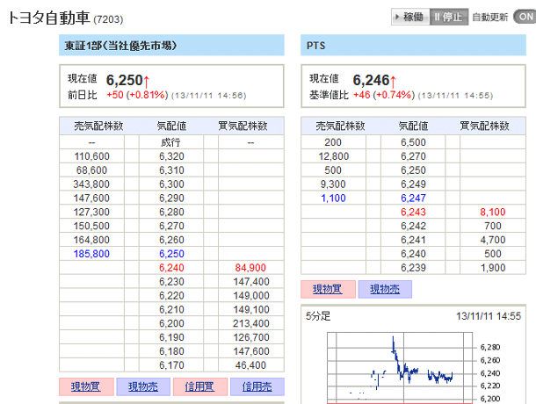
Task: Click chart timestamp 13/11/11 14:55
Action: coord(489,316)
